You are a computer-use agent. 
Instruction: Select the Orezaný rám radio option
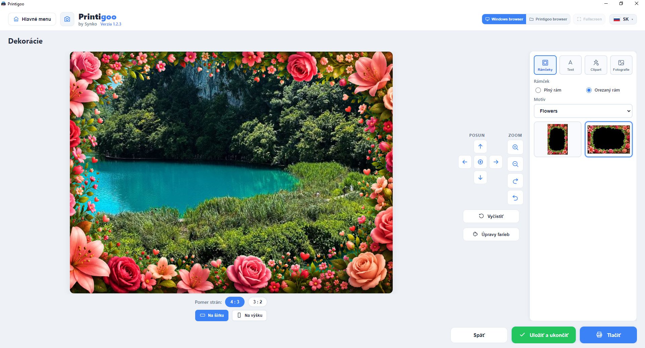589,90
